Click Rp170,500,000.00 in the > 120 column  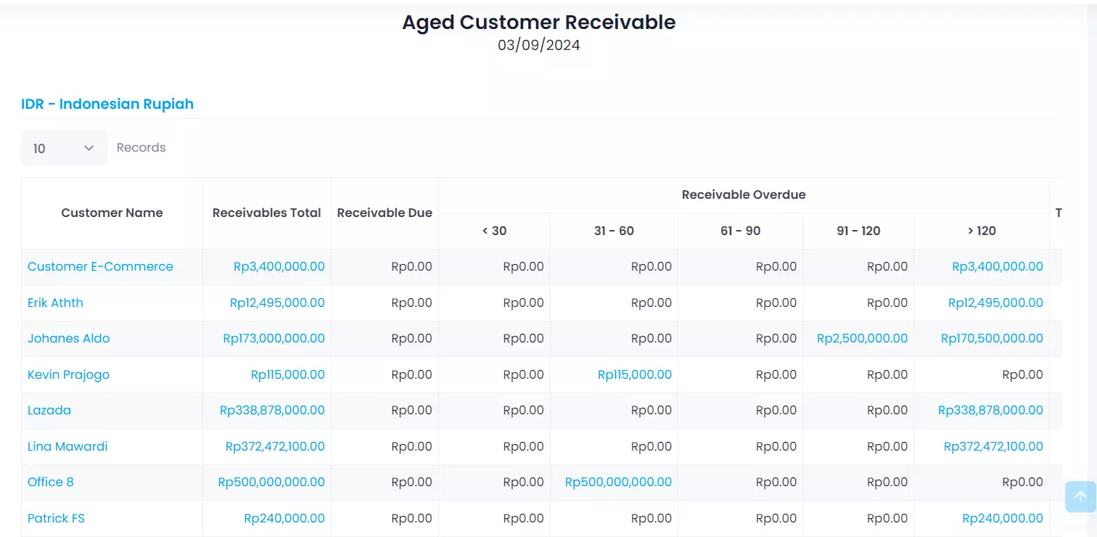(x=992, y=338)
